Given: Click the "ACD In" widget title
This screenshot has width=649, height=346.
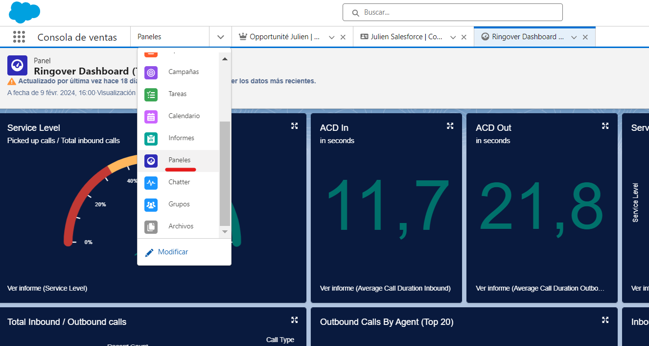Looking at the screenshot, I should [334, 128].
